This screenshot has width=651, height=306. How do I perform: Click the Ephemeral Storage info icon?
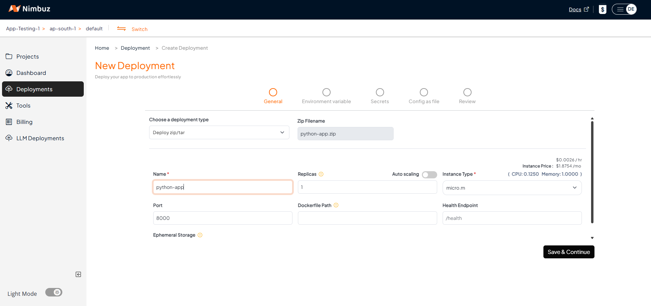[x=200, y=235]
